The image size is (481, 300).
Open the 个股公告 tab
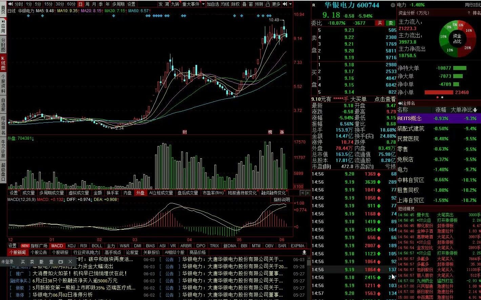(39, 252)
